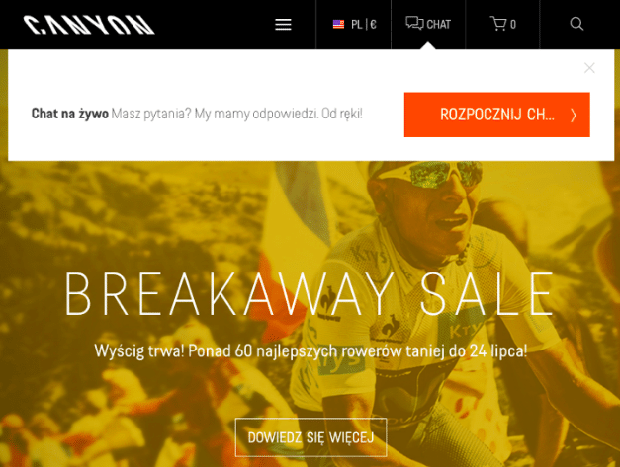Click the Wyścig trwa! promo subtitle
The width and height of the screenshot is (620, 467).
(310, 350)
